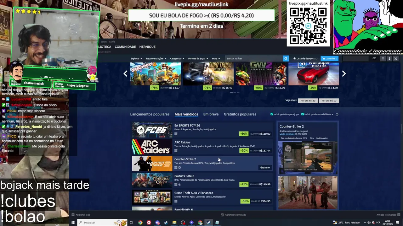Open Gerenciar downloads

(233, 215)
